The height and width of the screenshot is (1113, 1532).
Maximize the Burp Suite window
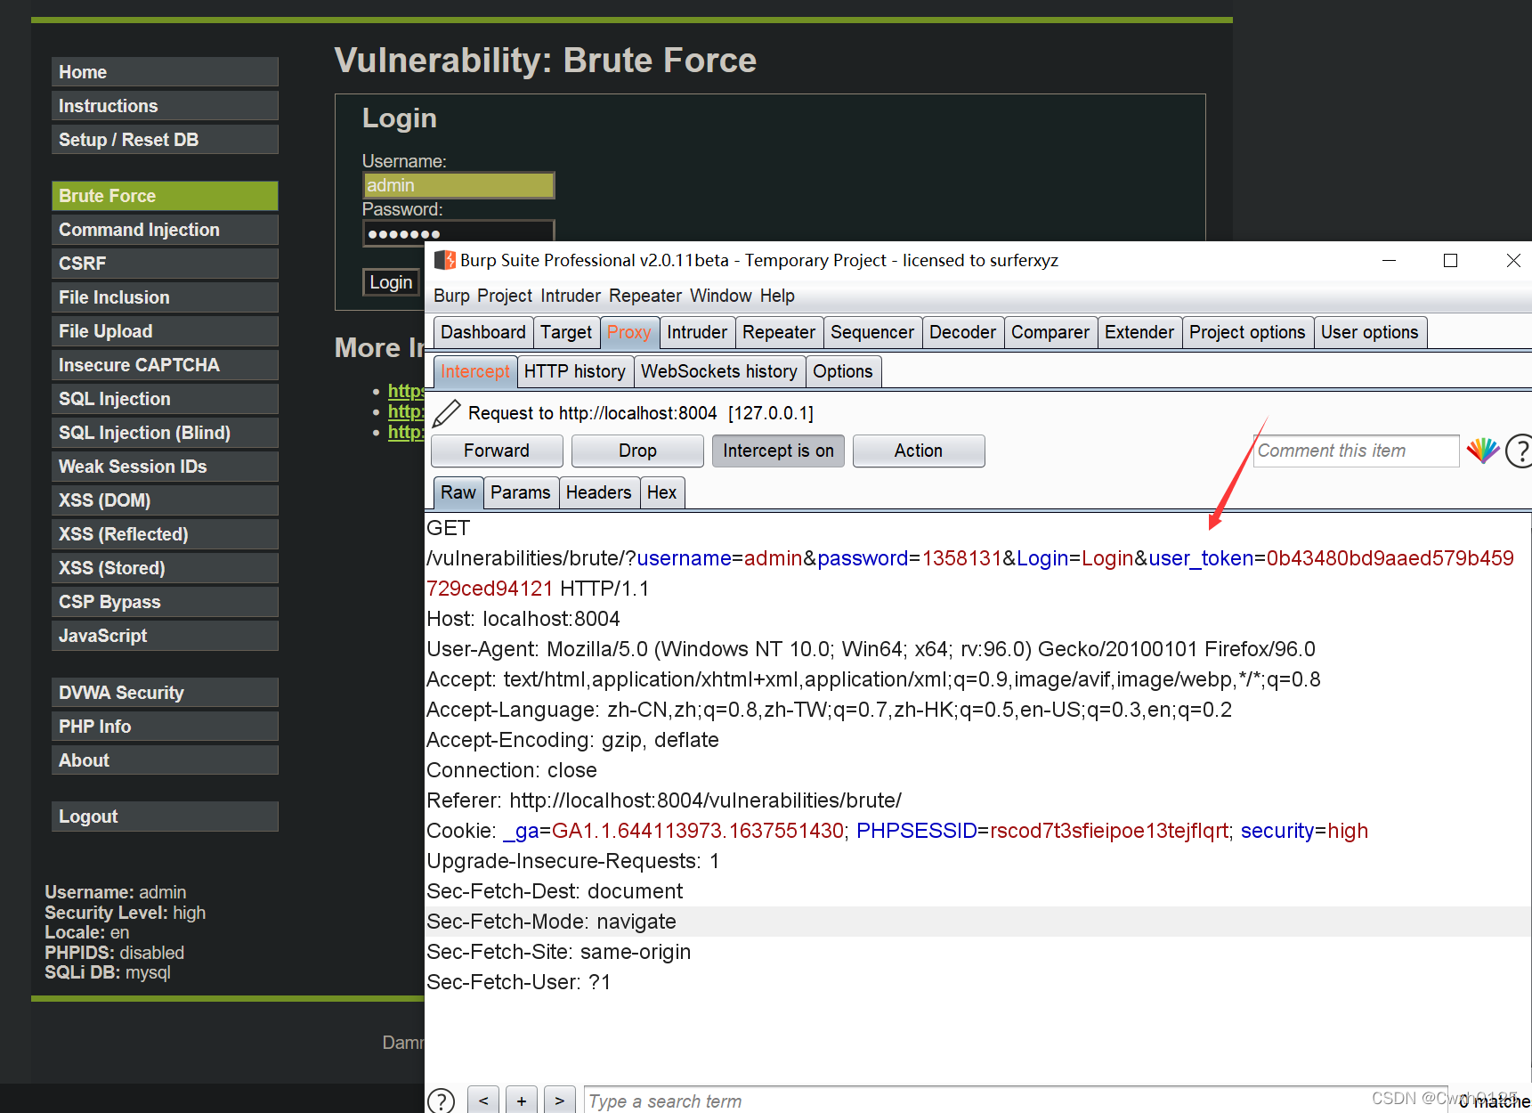[1450, 260]
